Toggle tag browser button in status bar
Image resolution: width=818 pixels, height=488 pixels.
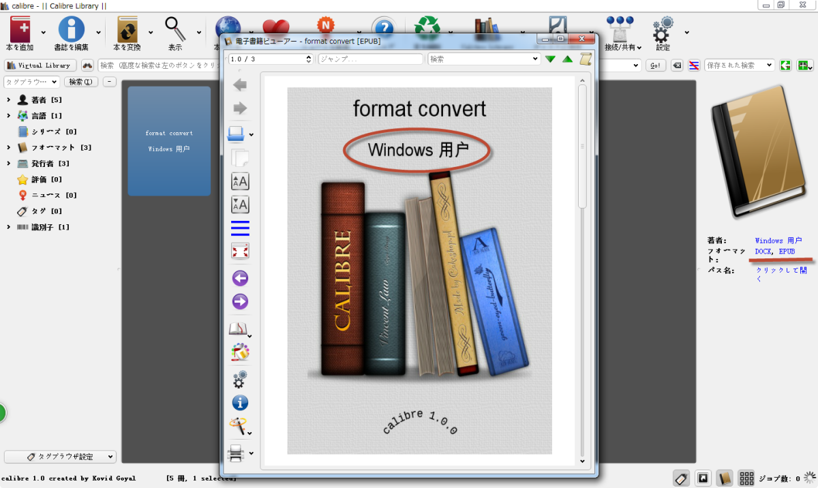[x=680, y=478]
